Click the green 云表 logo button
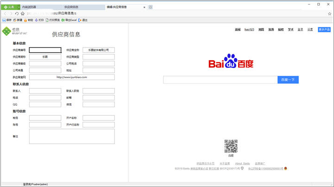Screen dimensions: 334x187 coord(9,7)
